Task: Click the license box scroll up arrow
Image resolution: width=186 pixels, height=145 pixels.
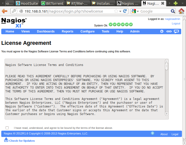Action: point(167,61)
